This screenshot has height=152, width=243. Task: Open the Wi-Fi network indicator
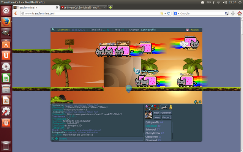coord(219,2)
